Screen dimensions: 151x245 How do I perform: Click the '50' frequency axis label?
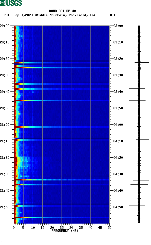click(x=109, y=228)
